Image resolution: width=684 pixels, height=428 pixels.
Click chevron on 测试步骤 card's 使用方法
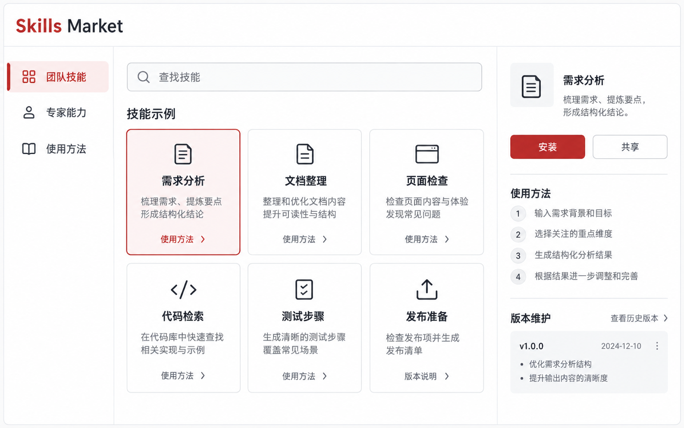pos(325,377)
